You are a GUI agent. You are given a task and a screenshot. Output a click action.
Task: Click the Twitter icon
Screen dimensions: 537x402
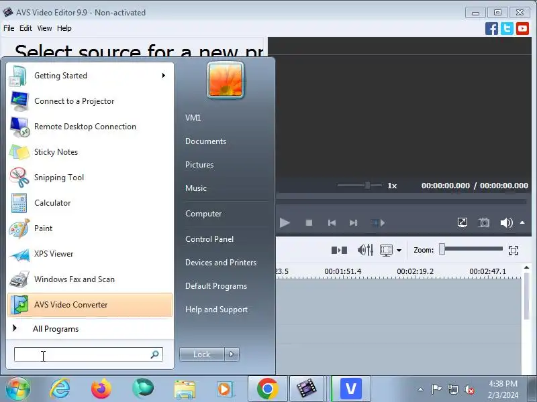[x=507, y=29]
